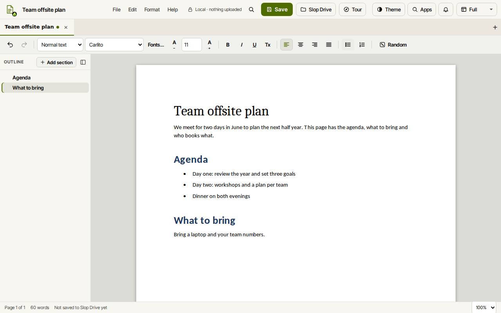Toggle left alignment button
The image size is (501, 313).
point(287,45)
